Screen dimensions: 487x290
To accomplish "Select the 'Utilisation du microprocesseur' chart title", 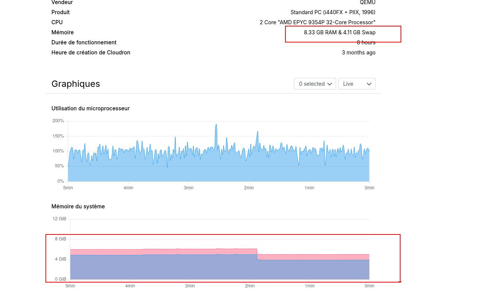I will (91, 108).
